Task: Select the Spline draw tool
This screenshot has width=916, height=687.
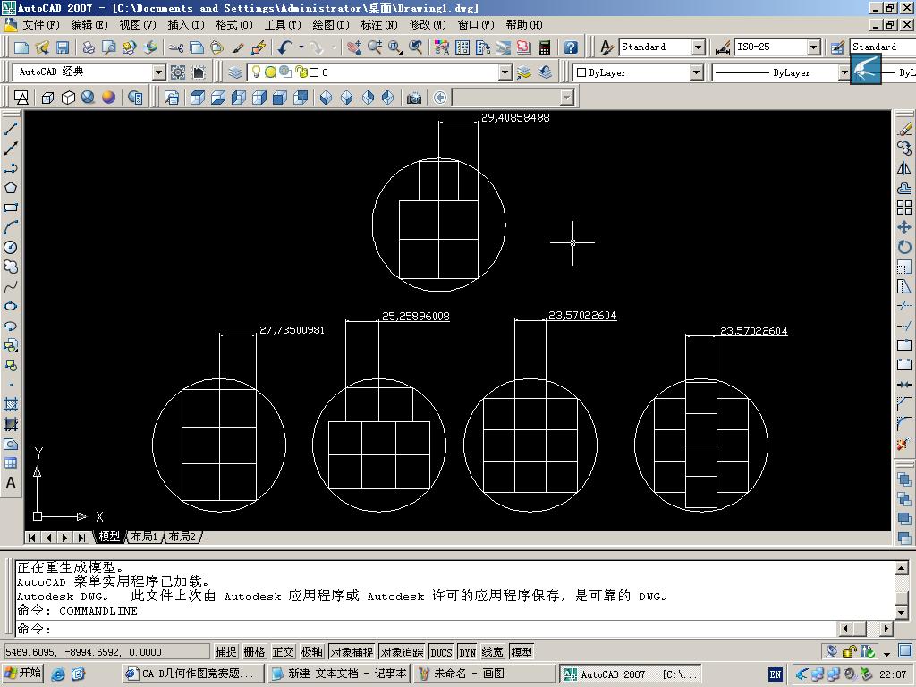Action: pyautogui.click(x=11, y=287)
